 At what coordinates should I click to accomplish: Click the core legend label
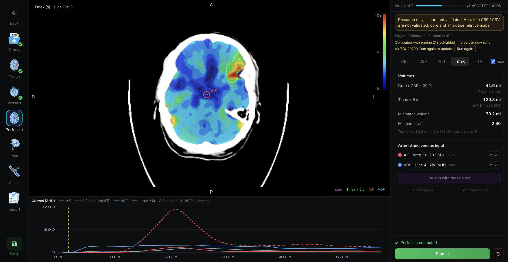pos(338,190)
